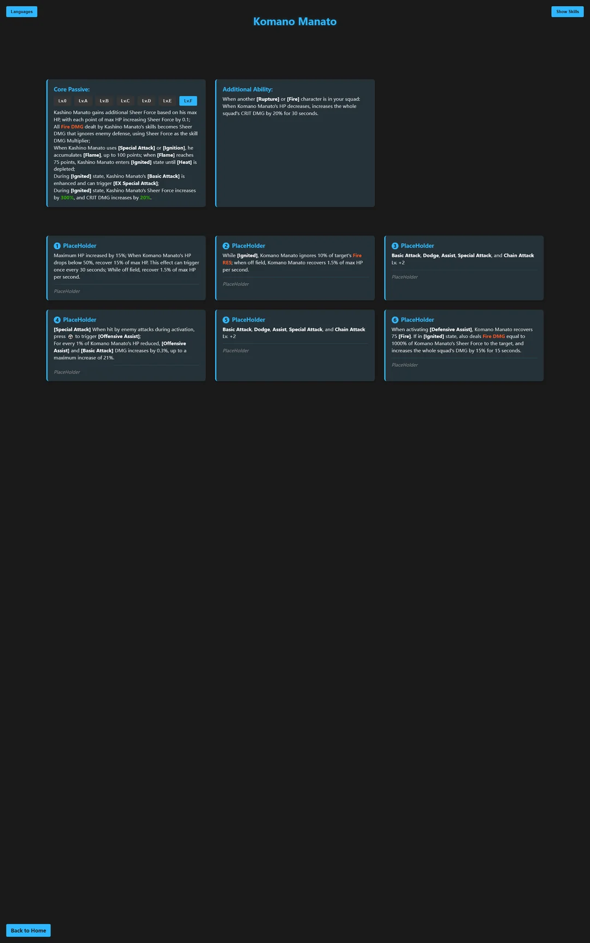Click the Show Skills button
590x943 pixels.
[x=568, y=11]
